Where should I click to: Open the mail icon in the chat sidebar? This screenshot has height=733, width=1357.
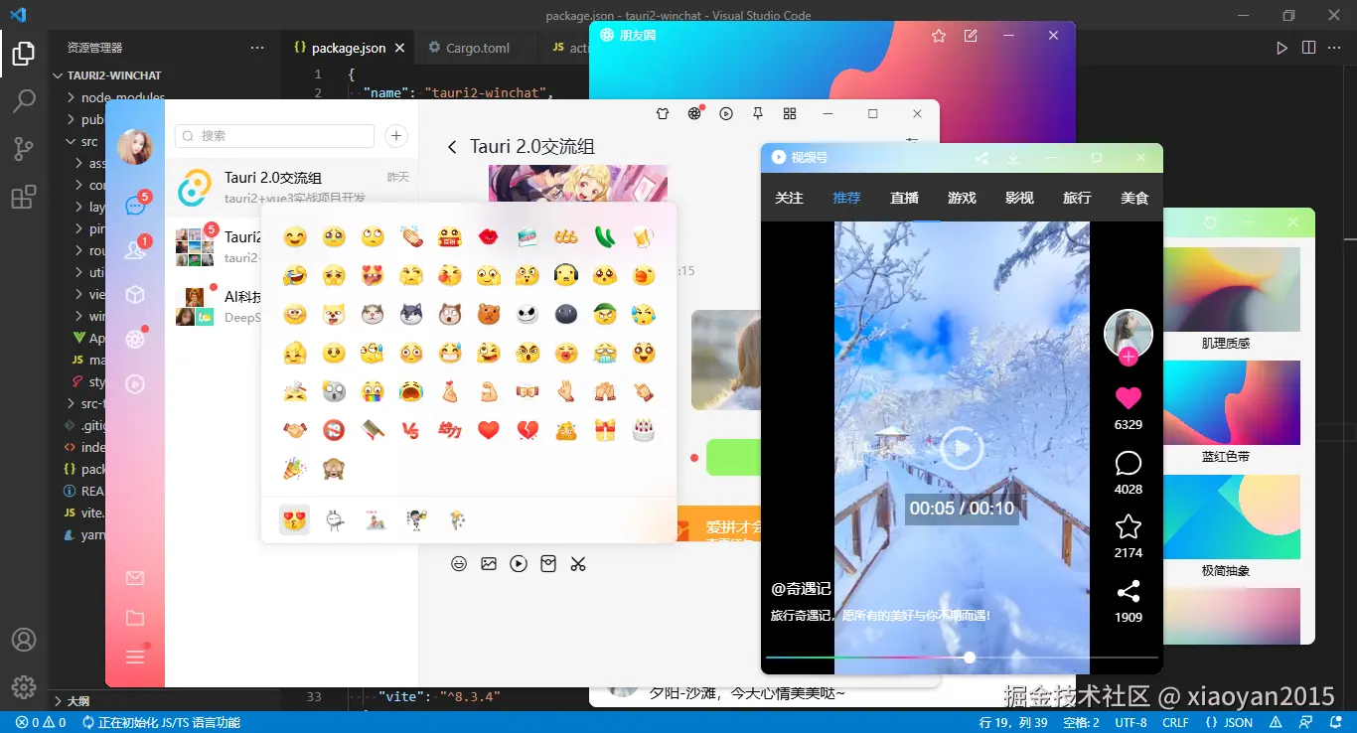click(135, 578)
